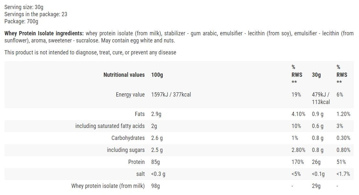
Task: Click the 'salt' row label
Action: pyautogui.click(x=140, y=174)
